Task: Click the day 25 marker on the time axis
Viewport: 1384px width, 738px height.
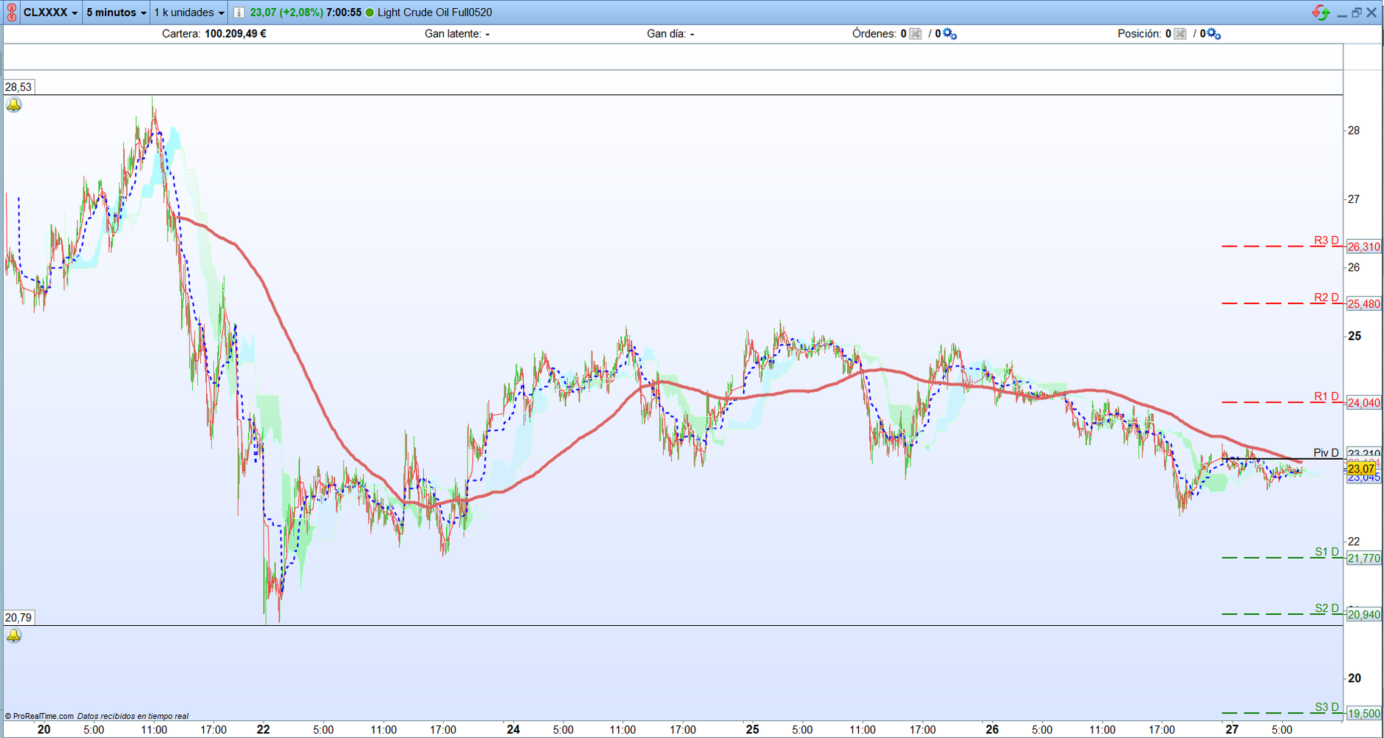Action: [753, 729]
